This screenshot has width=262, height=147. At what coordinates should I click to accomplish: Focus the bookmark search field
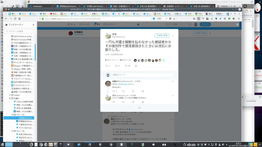pyautogui.click(x=20, y=31)
